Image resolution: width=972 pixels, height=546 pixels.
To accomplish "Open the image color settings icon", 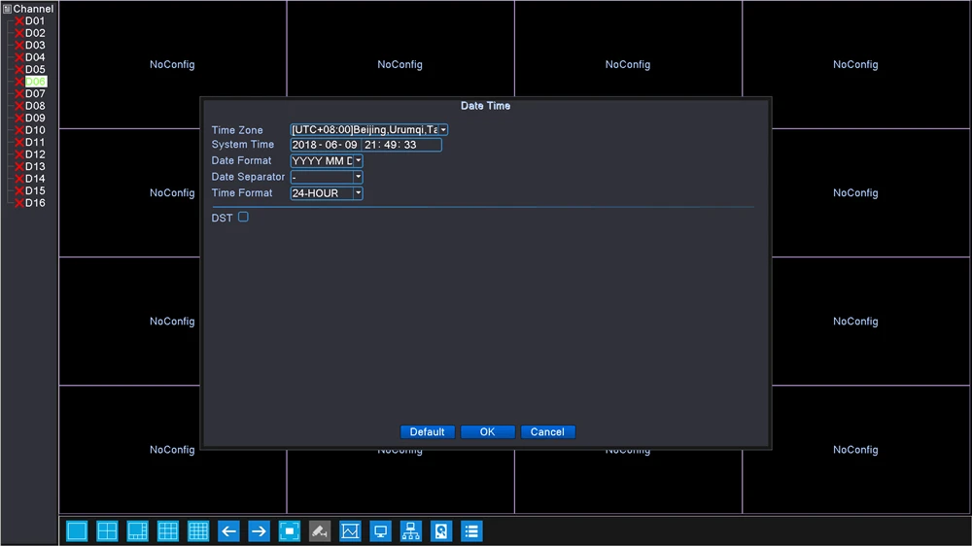I will click(x=350, y=531).
